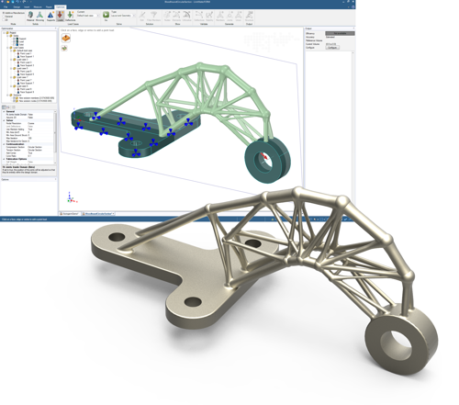The image size is (459, 405).
Task: Open Deflections in the Load Cases group
Action: coord(70,16)
